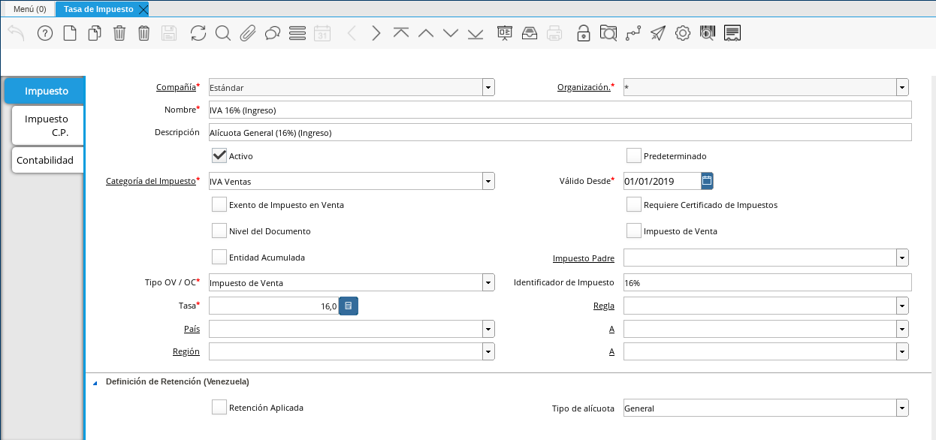936x440 pixels.
Task: Toggle the Retención Aplicada checkbox
Action: coord(219,407)
